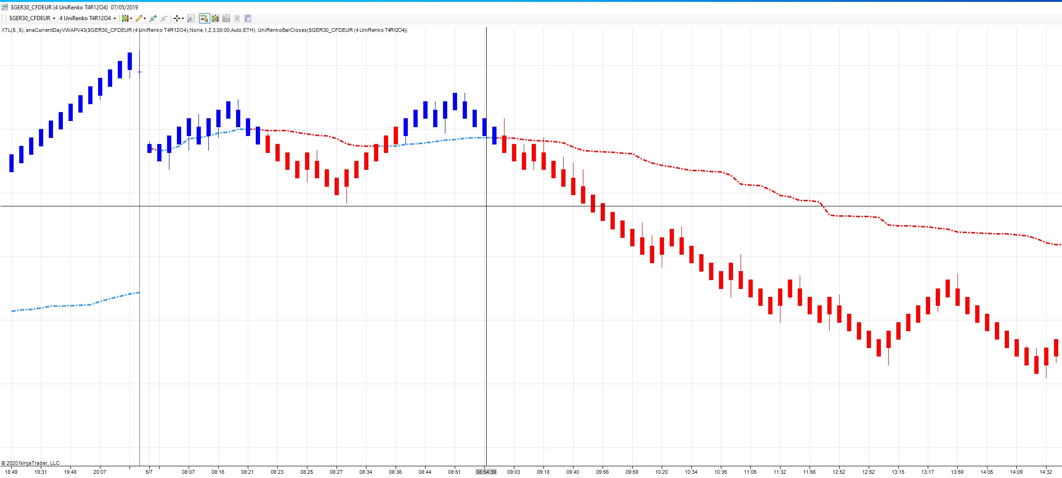Image resolution: width=1062 pixels, height=478 pixels.
Task: Click the chart window icon in title bar
Action: (6, 8)
